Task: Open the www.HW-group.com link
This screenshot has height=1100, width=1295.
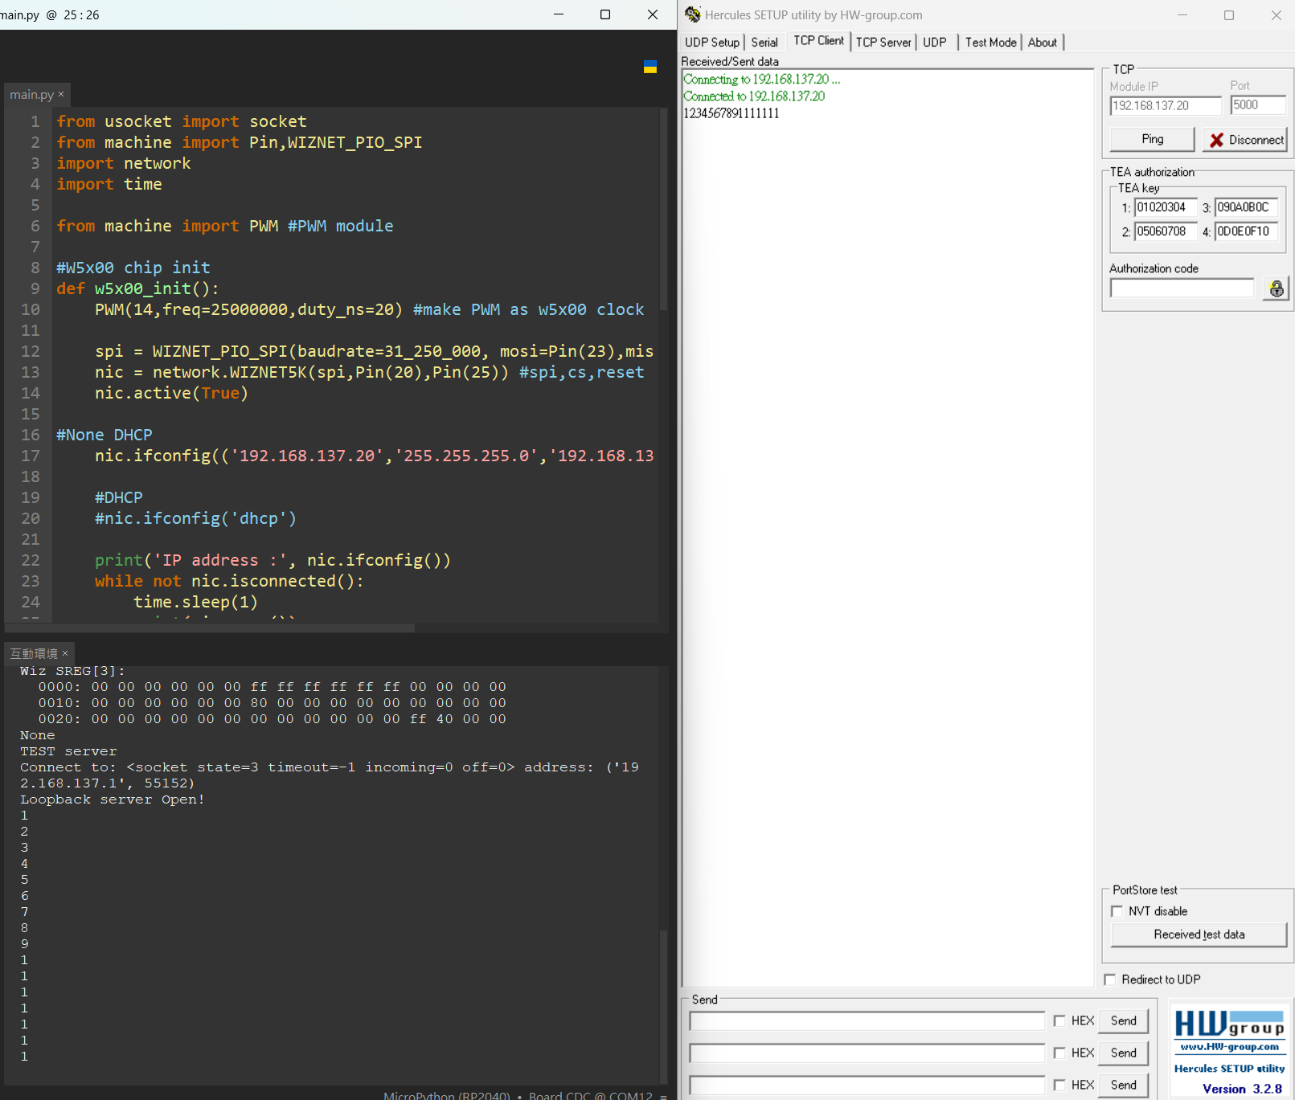Action: point(1229,1046)
